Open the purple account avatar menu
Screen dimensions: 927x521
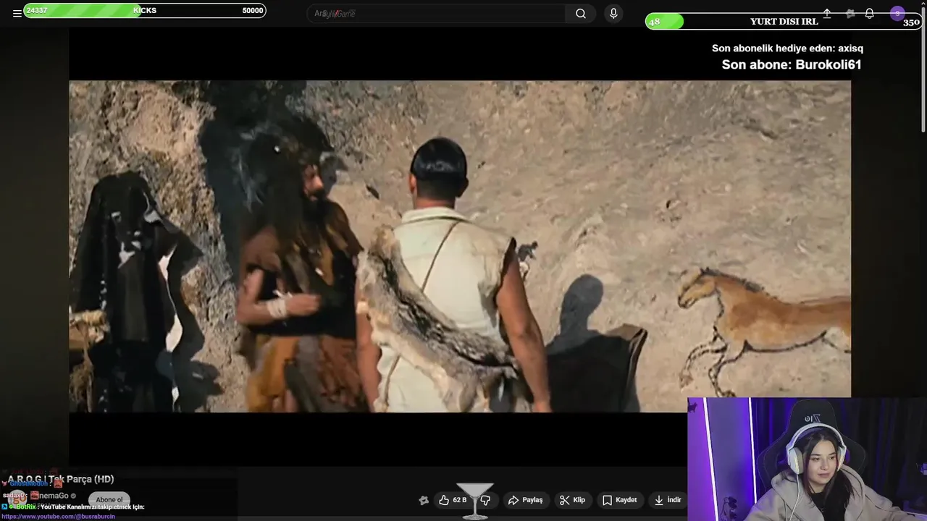[897, 13]
